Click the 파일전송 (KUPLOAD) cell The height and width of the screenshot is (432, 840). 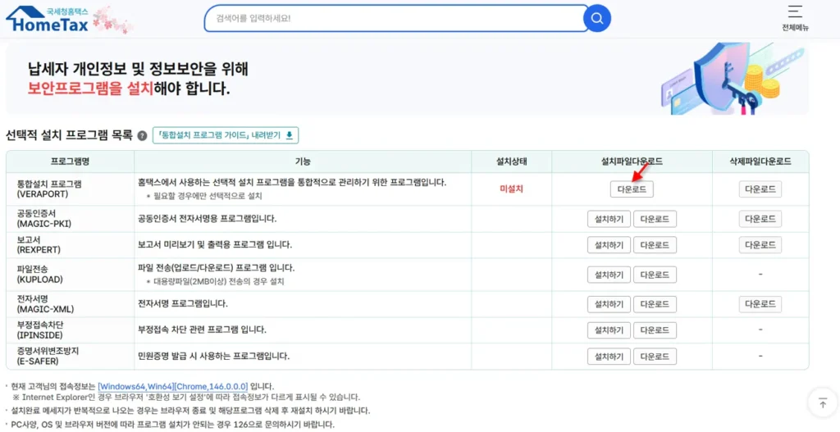[71, 275]
